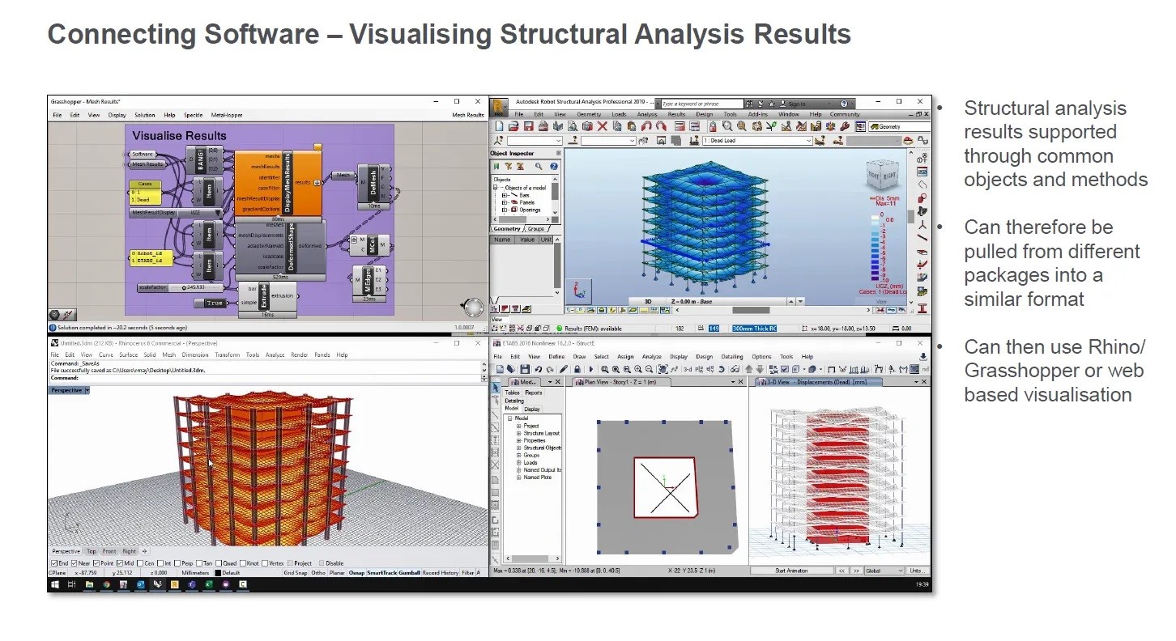Click Robot view cube
Screen dimensions: 1176x641
[882, 175]
